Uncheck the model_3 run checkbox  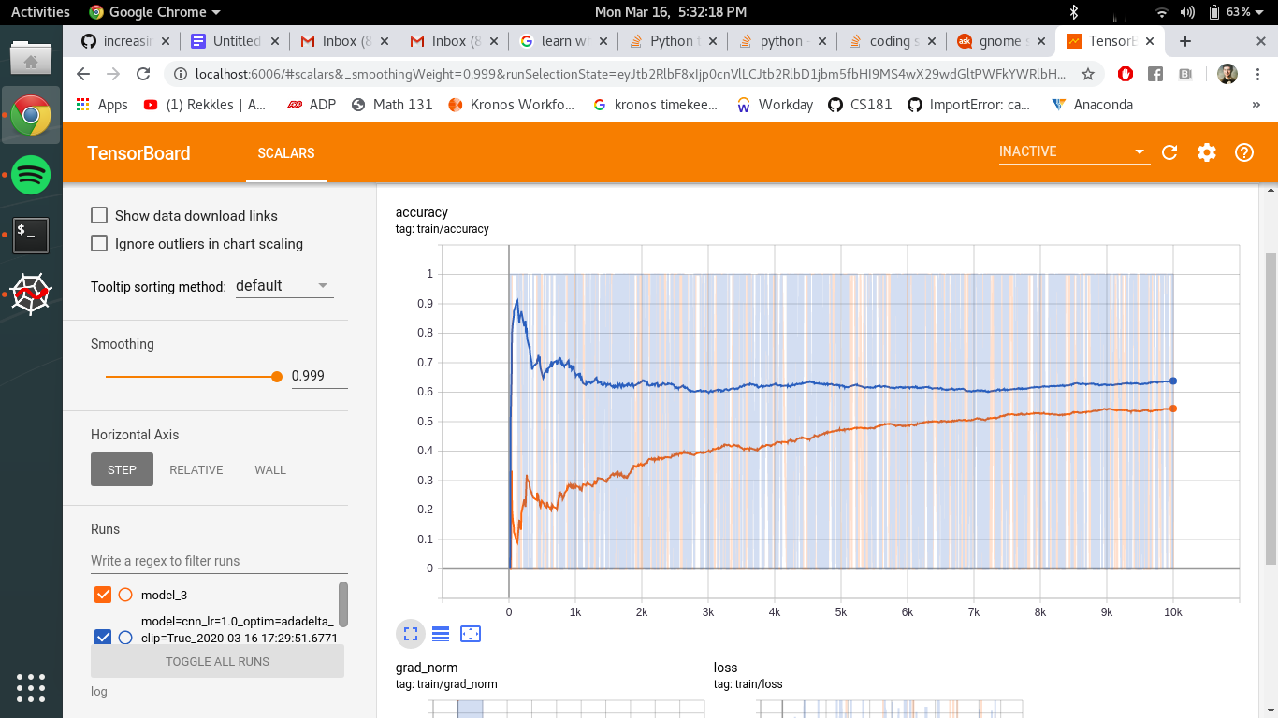point(103,595)
